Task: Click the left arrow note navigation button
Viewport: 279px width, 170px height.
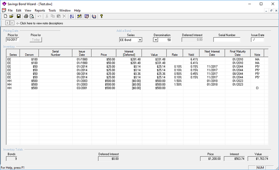Action: [x=8, y=23]
